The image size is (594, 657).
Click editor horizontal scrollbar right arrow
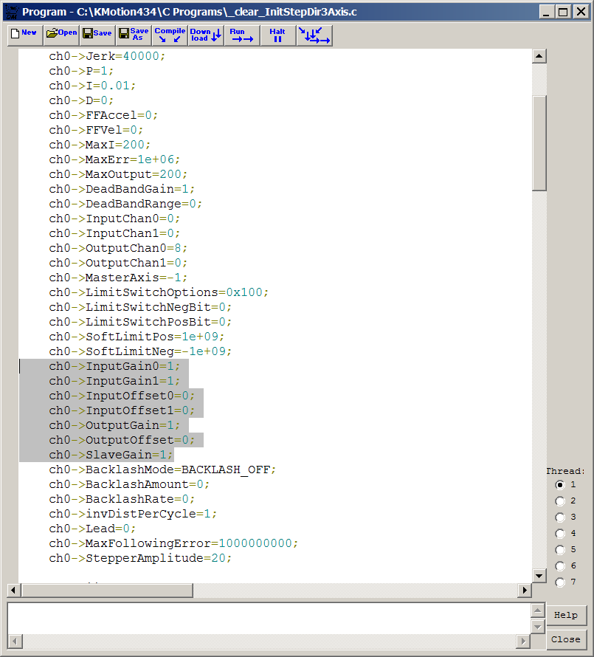click(525, 591)
